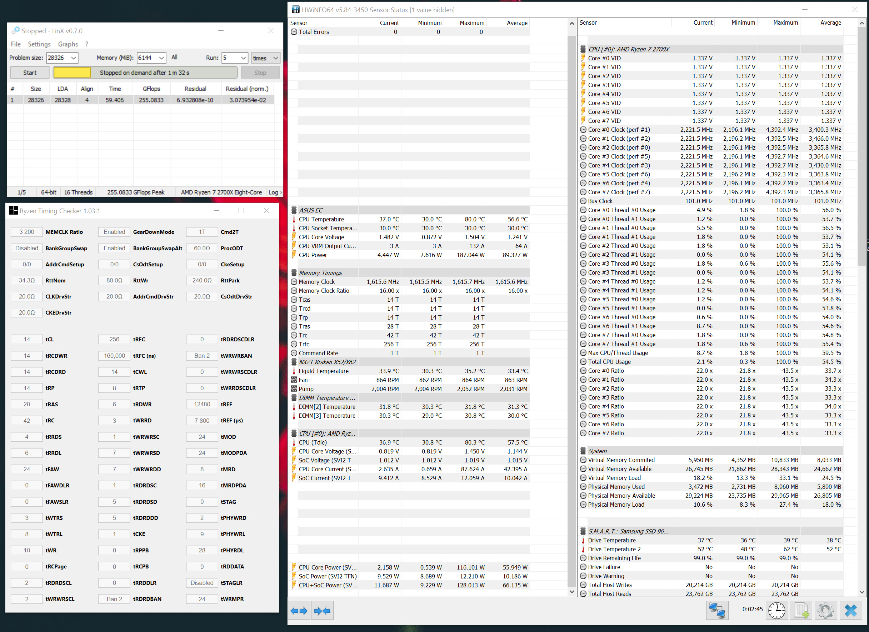Open the Problem size dropdown

74,58
